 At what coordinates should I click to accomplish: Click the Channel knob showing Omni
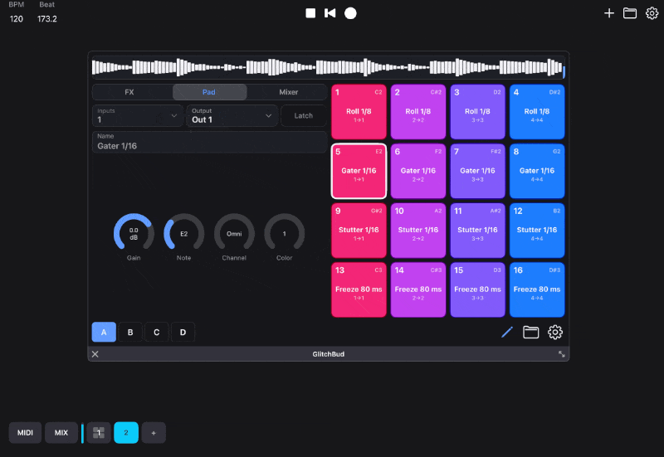[x=234, y=233]
